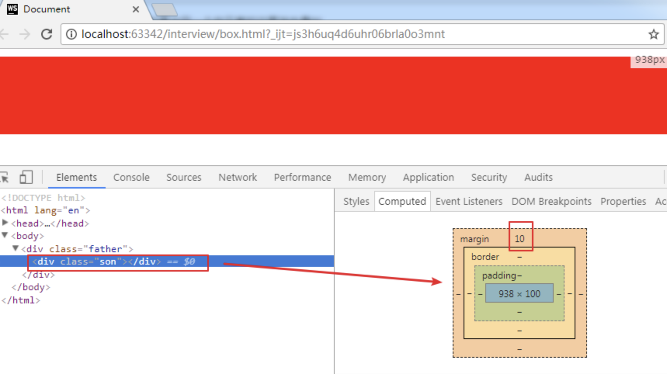Click the site information icon in address bar

coord(71,34)
